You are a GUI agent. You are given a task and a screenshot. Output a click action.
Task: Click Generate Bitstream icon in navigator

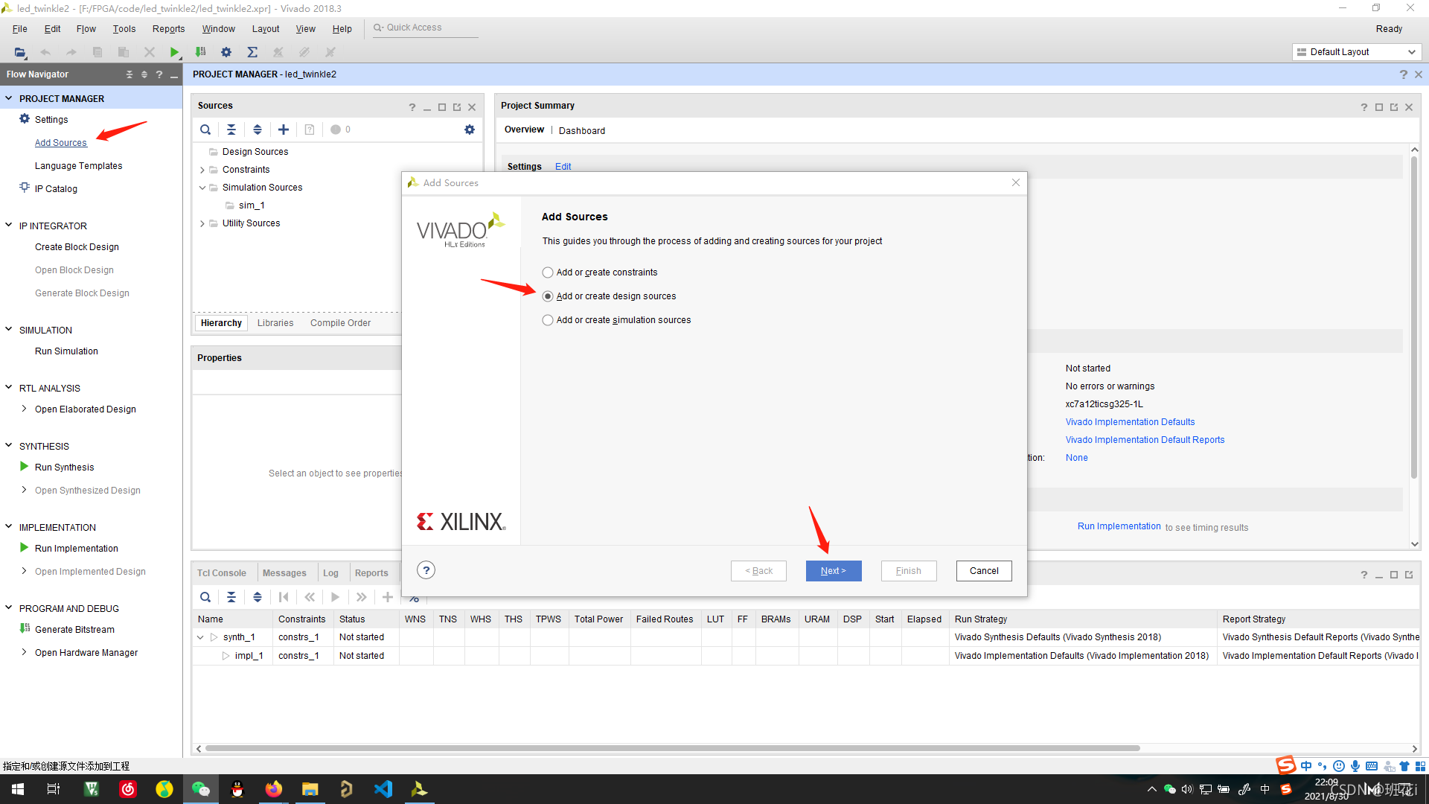pyautogui.click(x=25, y=629)
